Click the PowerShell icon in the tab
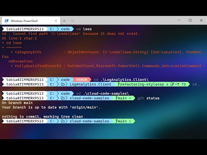The height and width of the screenshot is (155, 207). pyautogui.click(x=6, y=21)
